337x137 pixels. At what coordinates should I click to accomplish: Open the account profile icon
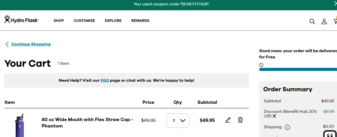tap(324, 22)
